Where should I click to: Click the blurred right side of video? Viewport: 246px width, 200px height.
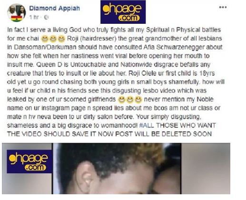pos(206,169)
